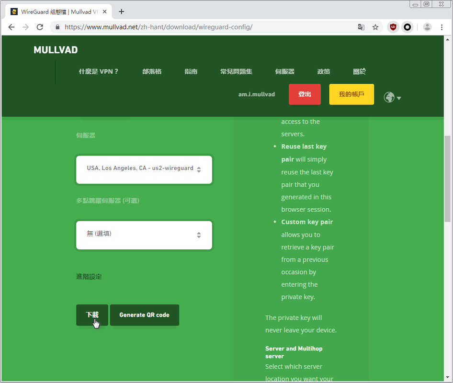The width and height of the screenshot is (453, 383).
Task: Open a new browser tab
Action: pos(122,11)
